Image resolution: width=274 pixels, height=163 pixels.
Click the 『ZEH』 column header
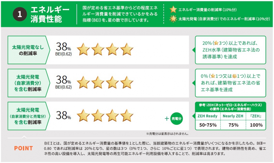[x=256, y=116]
